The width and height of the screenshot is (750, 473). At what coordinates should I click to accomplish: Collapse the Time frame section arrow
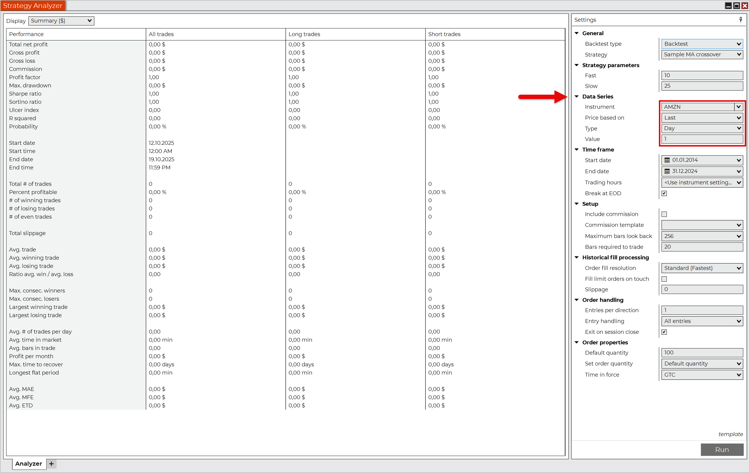coord(577,149)
